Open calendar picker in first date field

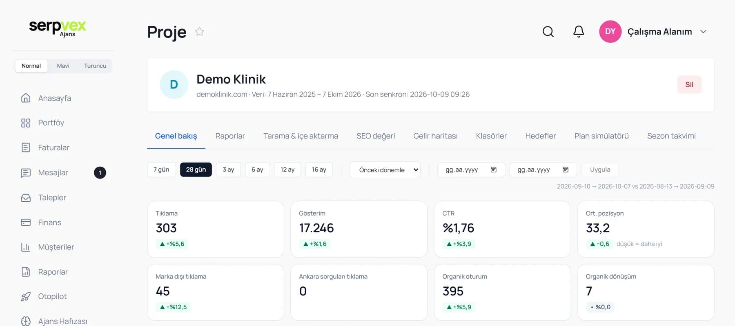493,170
